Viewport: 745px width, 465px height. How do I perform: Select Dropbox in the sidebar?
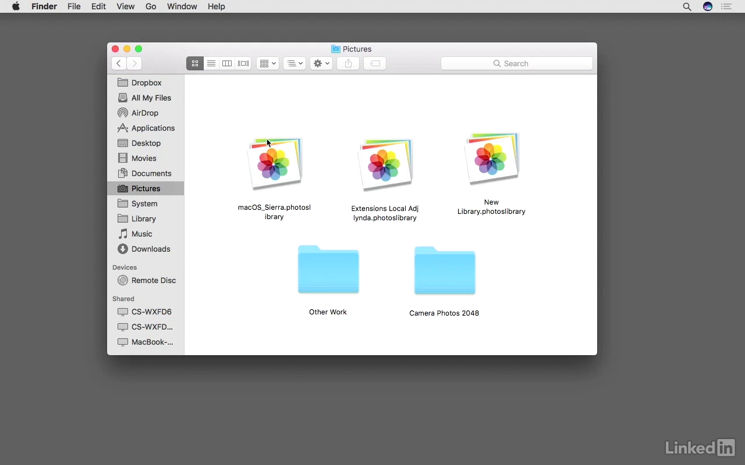point(146,83)
